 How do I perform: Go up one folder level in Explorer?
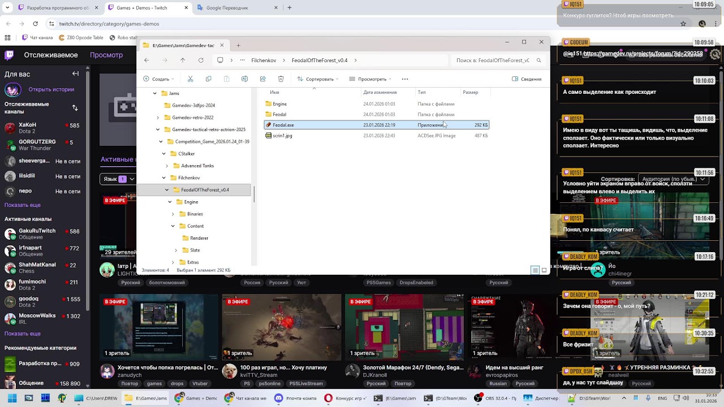point(182,60)
